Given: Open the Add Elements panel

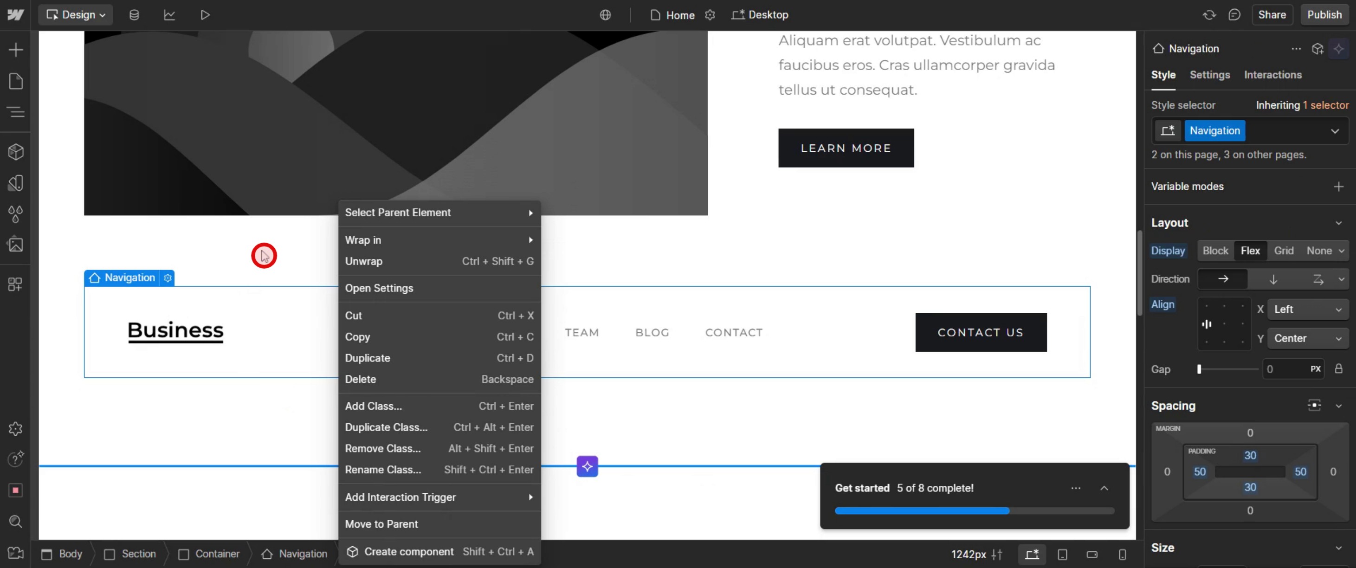Looking at the screenshot, I should pyautogui.click(x=16, y=50).
